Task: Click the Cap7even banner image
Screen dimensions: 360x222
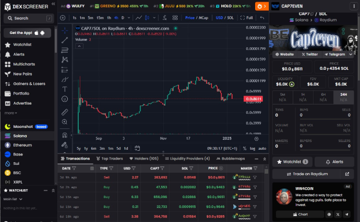Action: coord(313,38)
